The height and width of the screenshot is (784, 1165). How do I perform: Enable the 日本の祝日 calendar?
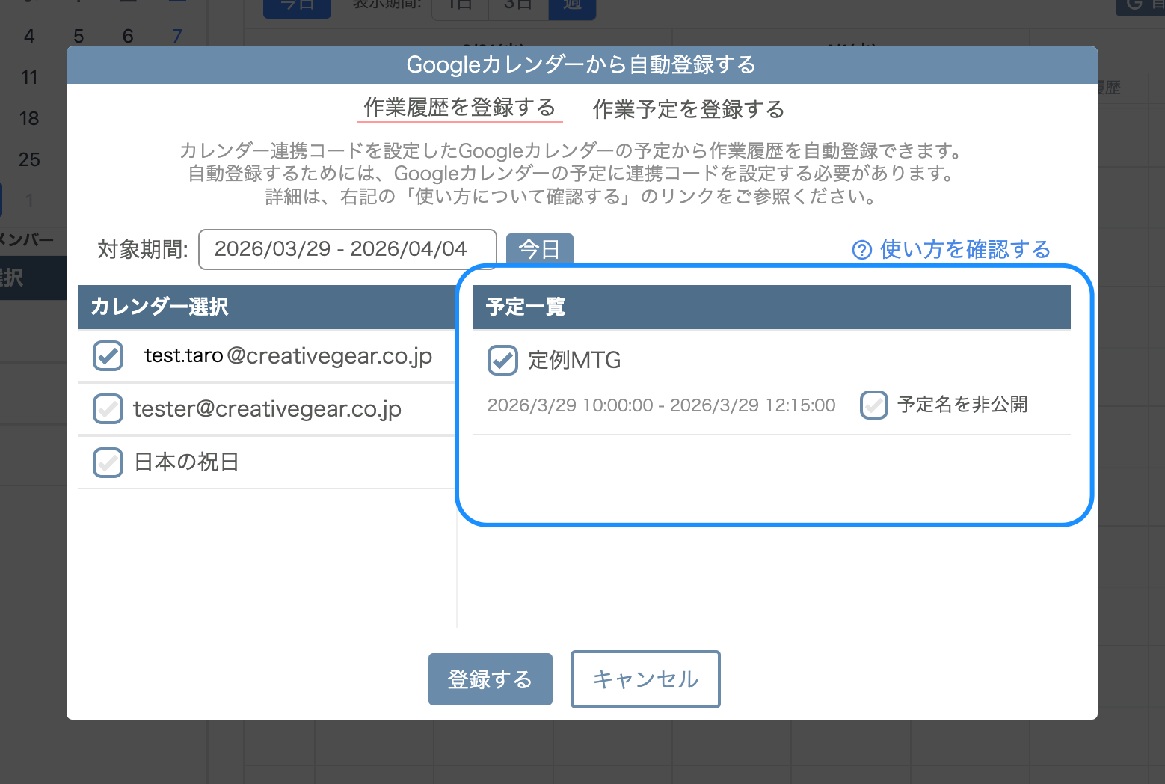(x=108, y=462)
